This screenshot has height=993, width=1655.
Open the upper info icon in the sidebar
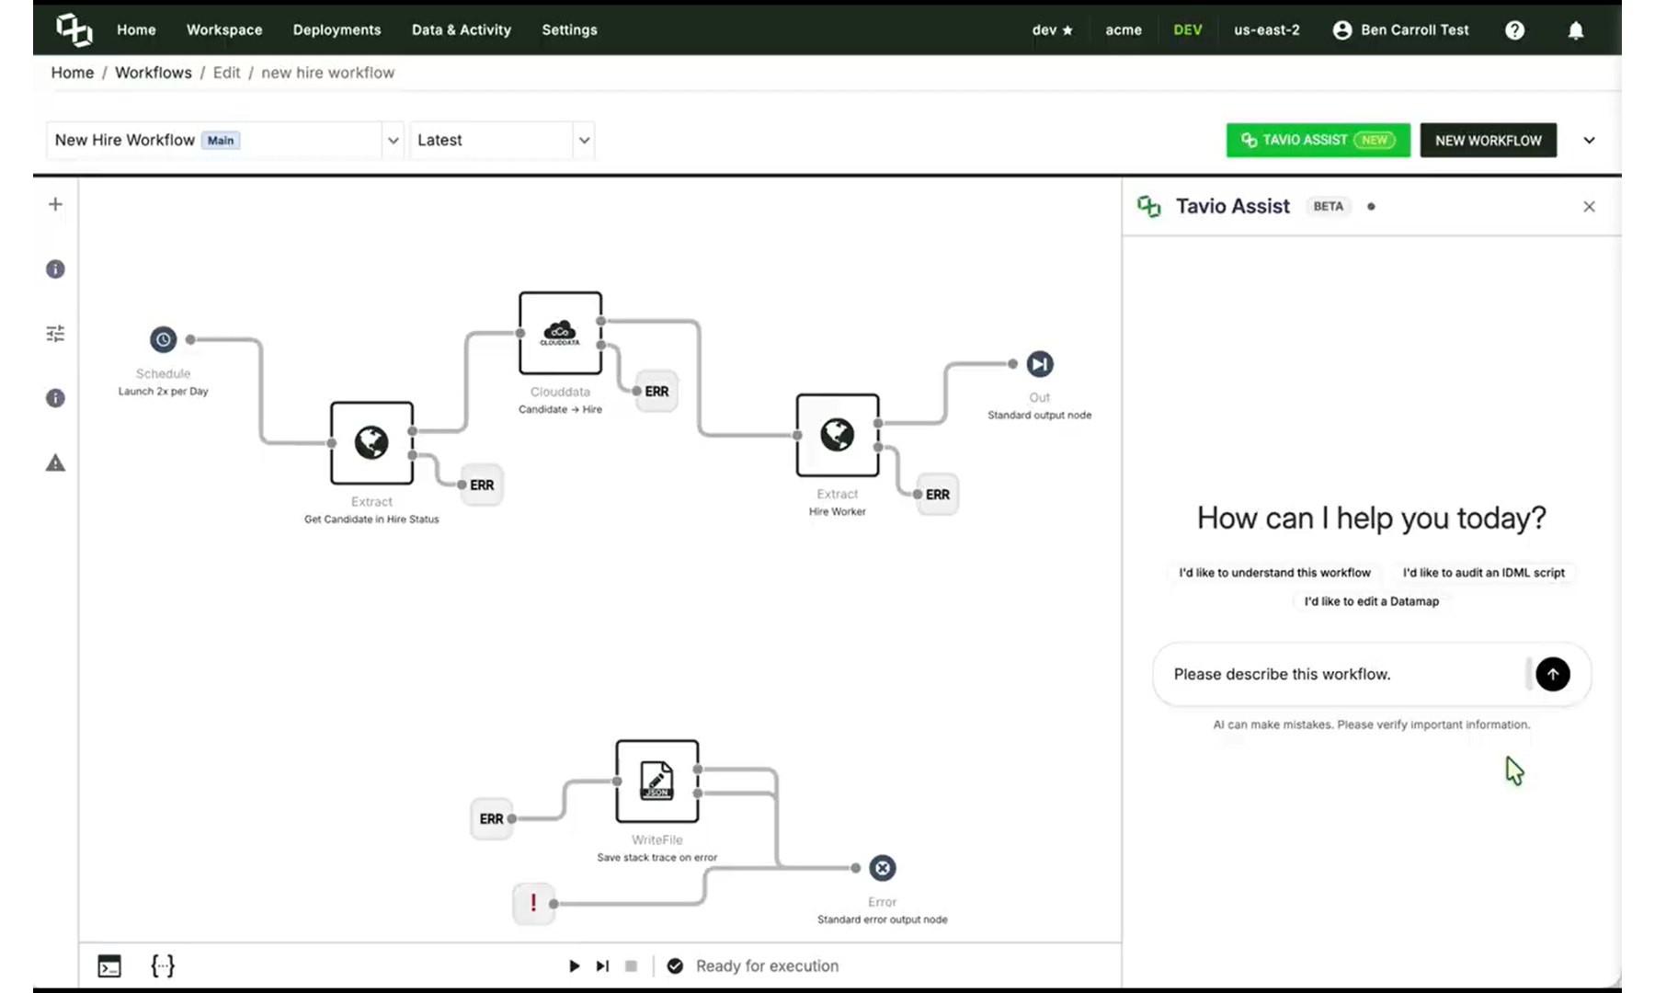(x=55, y=269)
